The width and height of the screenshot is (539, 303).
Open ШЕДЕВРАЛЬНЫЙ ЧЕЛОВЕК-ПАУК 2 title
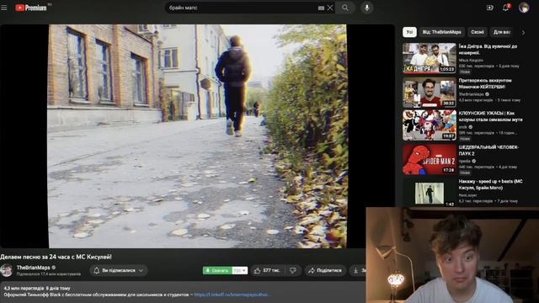488,150
